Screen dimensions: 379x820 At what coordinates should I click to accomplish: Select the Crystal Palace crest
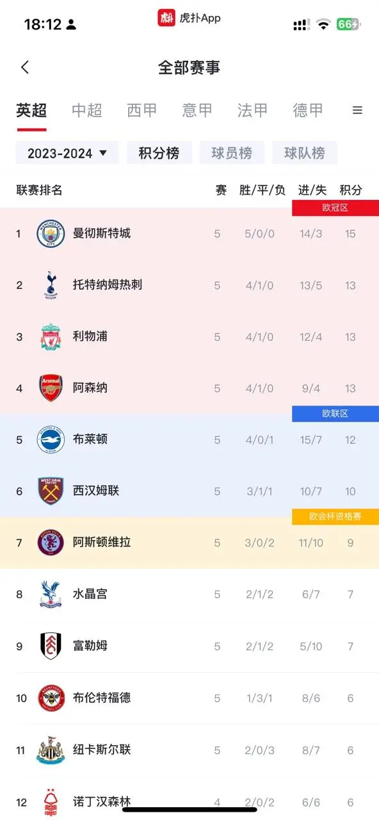tap(51, 594)
